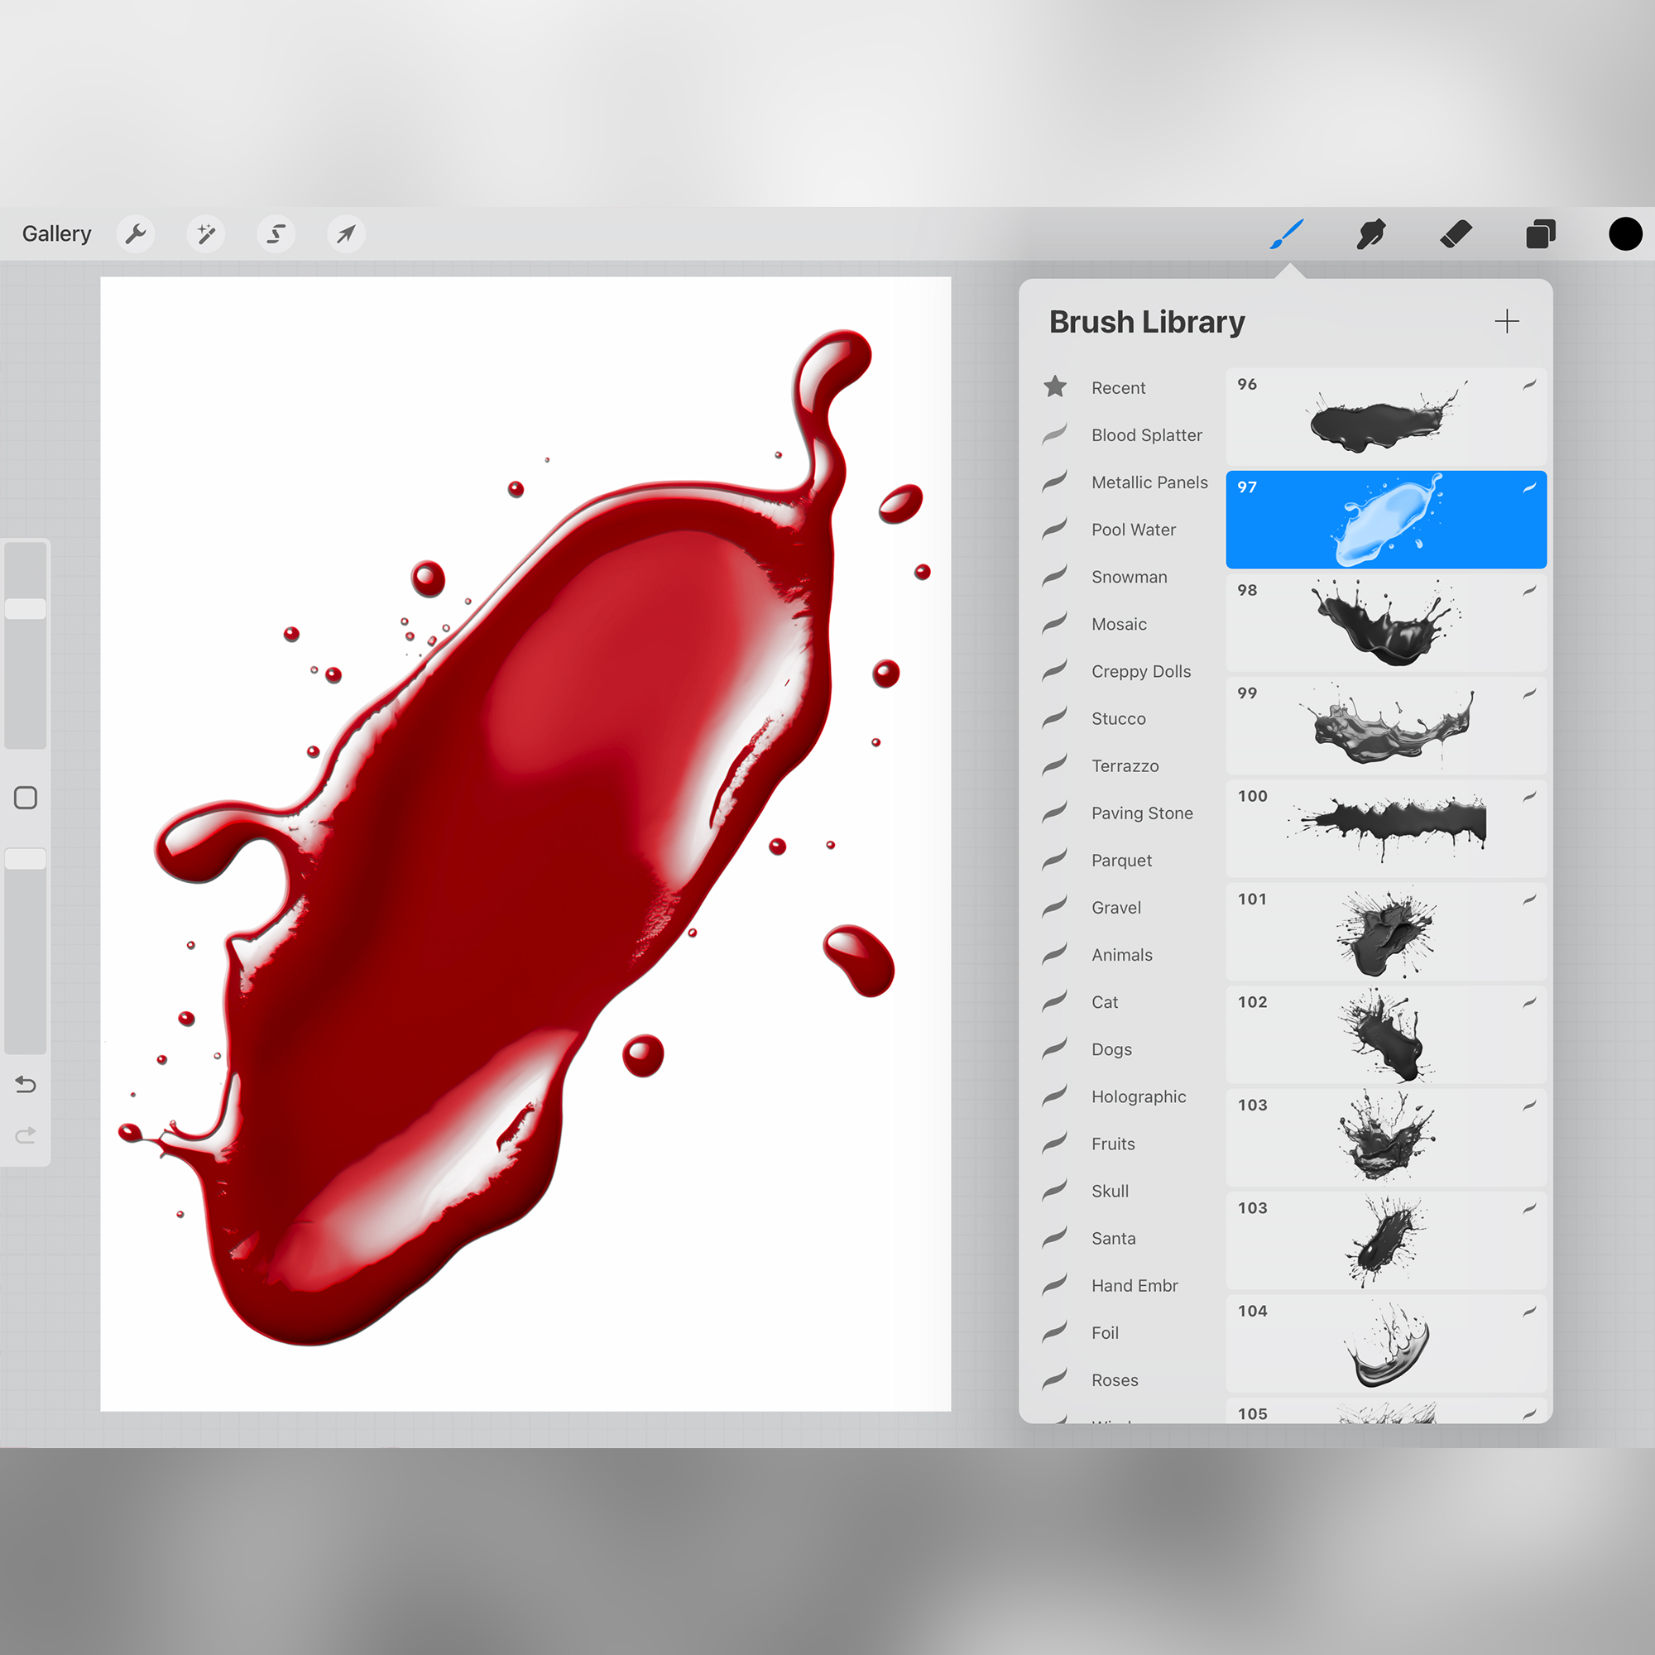Select the Eraser tool

click(1456, 234)
